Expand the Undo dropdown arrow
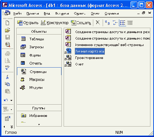Screen dimensions: 154x137 tap(11, 100)
